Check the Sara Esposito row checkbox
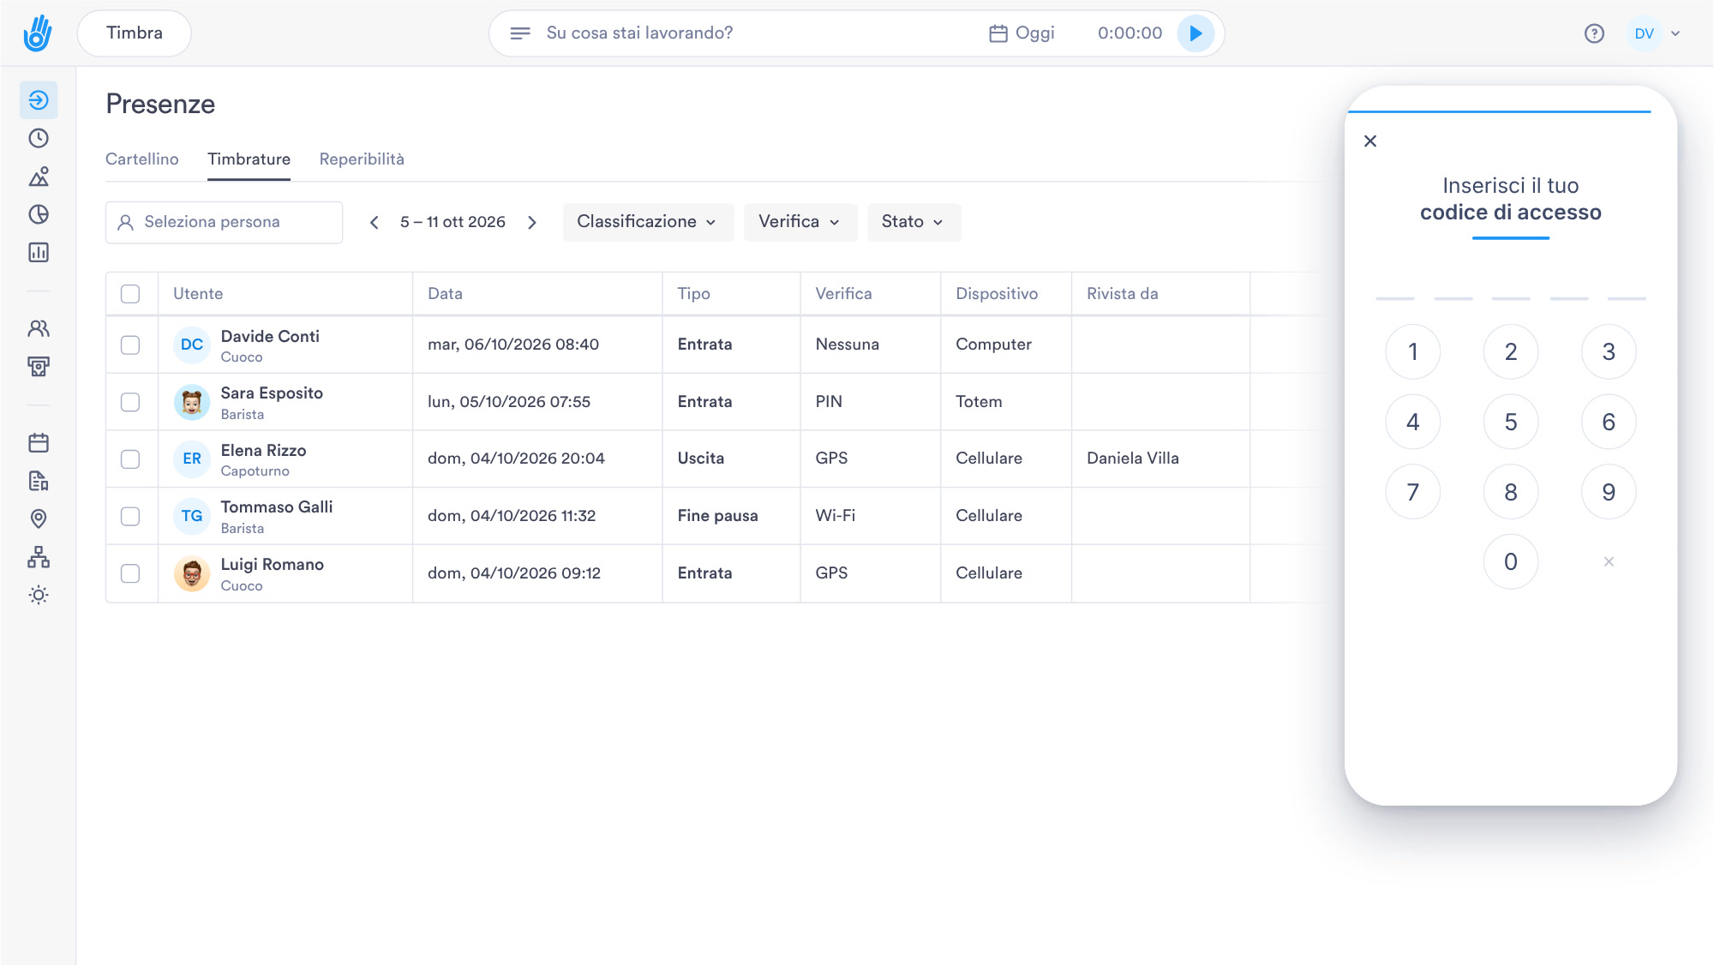This screenshot has height=965, width=1714. tap(130, 402)
